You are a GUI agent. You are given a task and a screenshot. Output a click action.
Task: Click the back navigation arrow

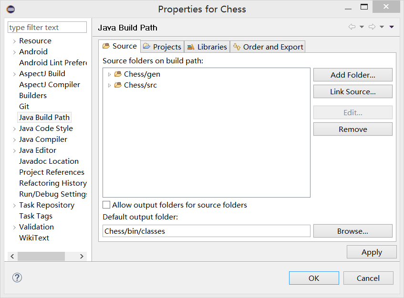pos(352,27)
